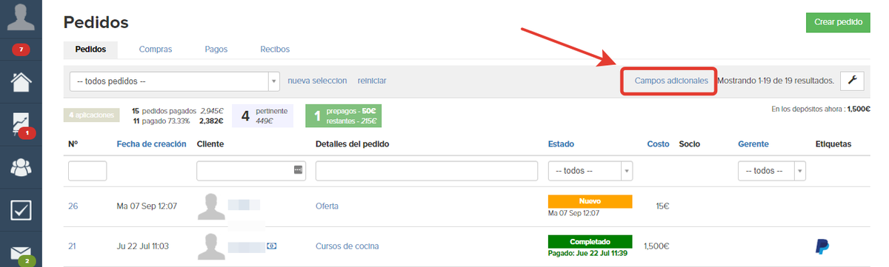Open the users group icon in sidebar

21,167
